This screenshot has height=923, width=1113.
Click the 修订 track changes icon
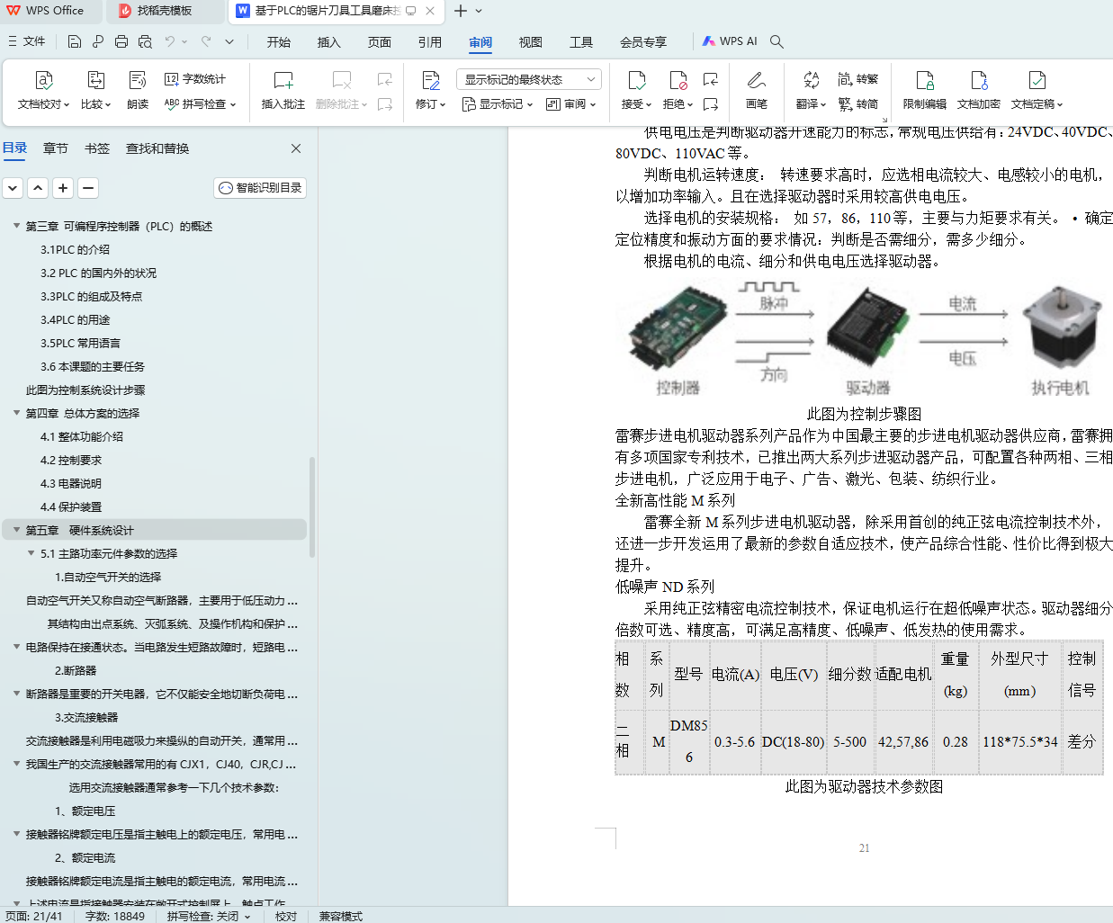click(x=430, y=80)
